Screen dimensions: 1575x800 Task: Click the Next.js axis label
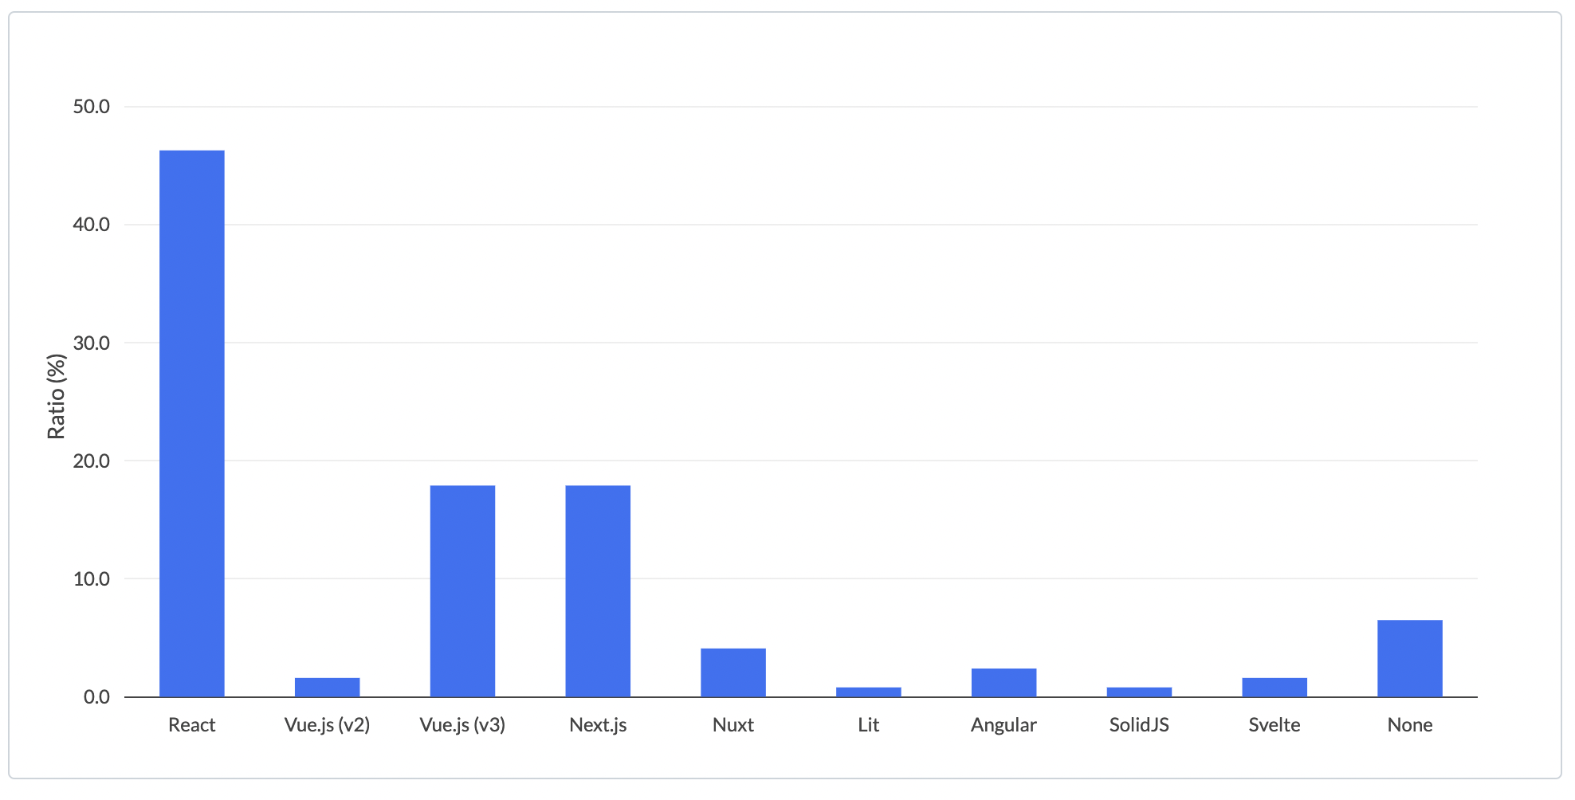coord(598,725)
